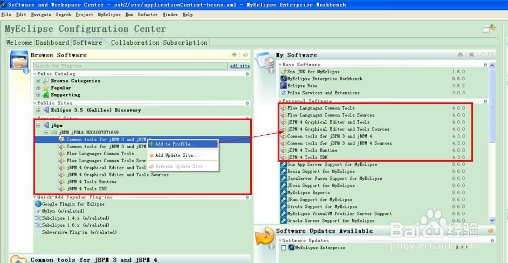Choose Add Update Site... in context menu
This screenshot has height=263, width=508.
[x=183, y=155]
